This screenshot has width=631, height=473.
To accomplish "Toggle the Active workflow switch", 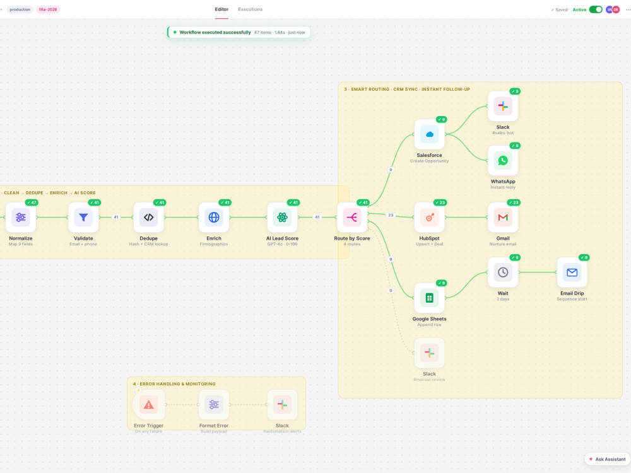I will click(x=596, y=9).
